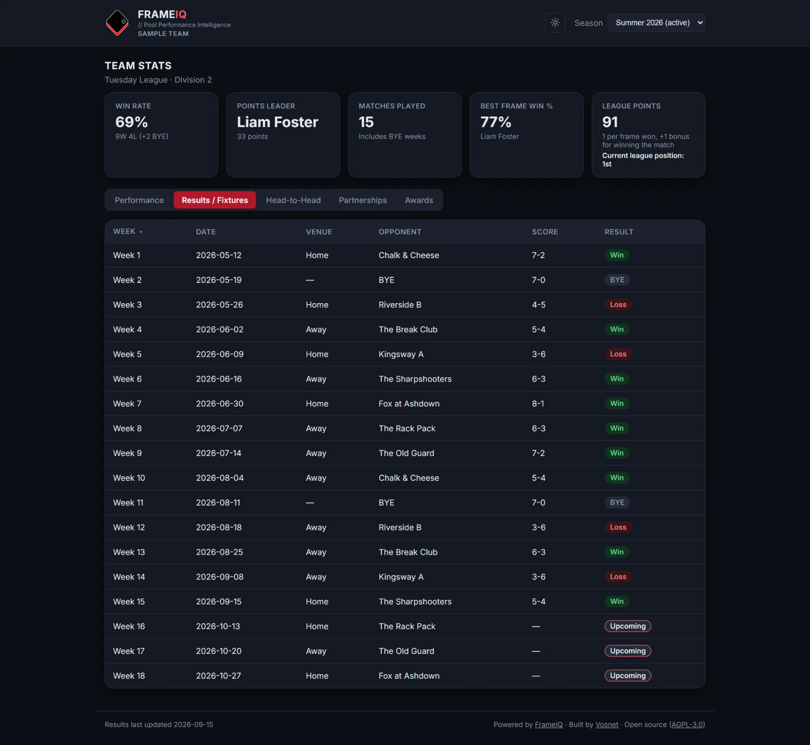The width and height of the screenshot is (810, 745).
Task: Switch to the Partnerships tab
Action: pos(362,200)
